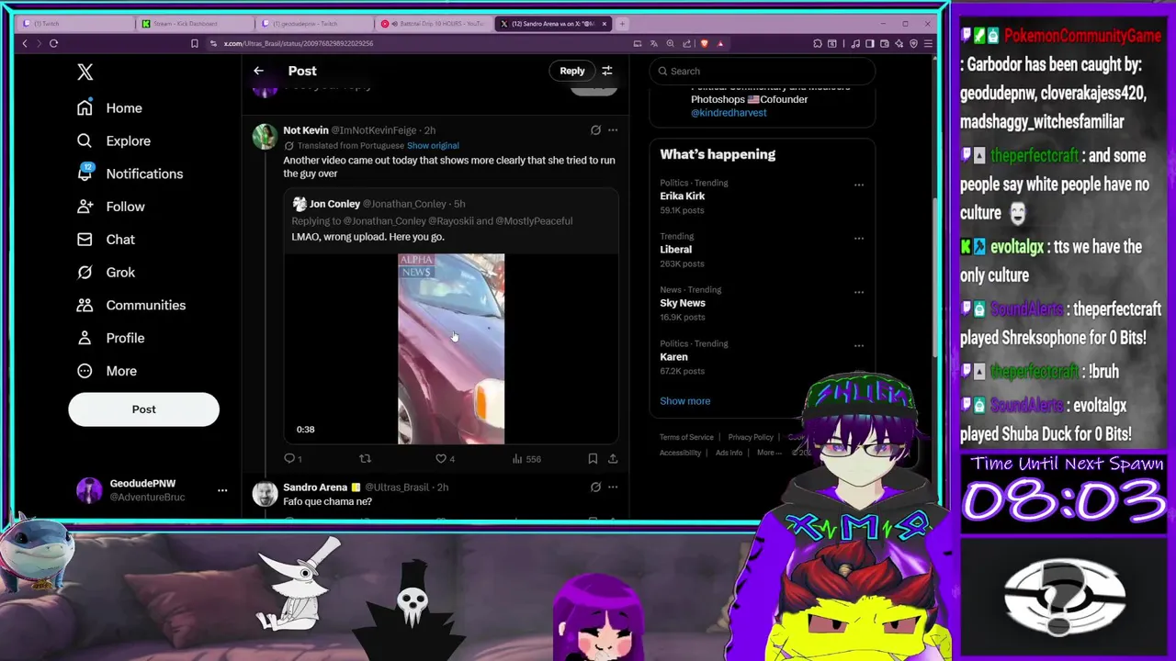Open the Follow page

[x=111, y=207]
